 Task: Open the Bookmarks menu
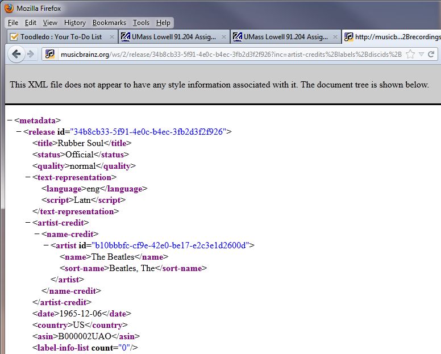(x=109, y=23)
